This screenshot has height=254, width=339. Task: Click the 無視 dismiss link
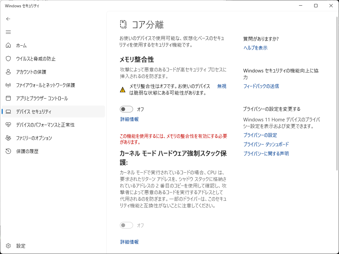222,86
